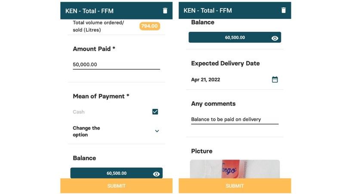Edit the Any comments text field

235,119
